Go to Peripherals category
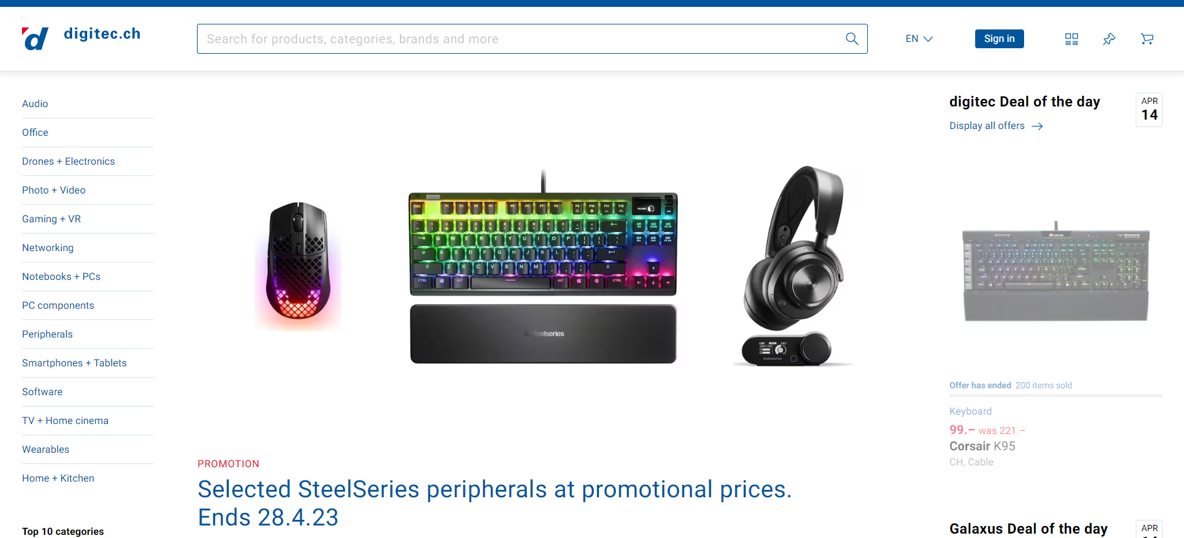Viewport: 1184px width, 538px height. coord(48,334)
